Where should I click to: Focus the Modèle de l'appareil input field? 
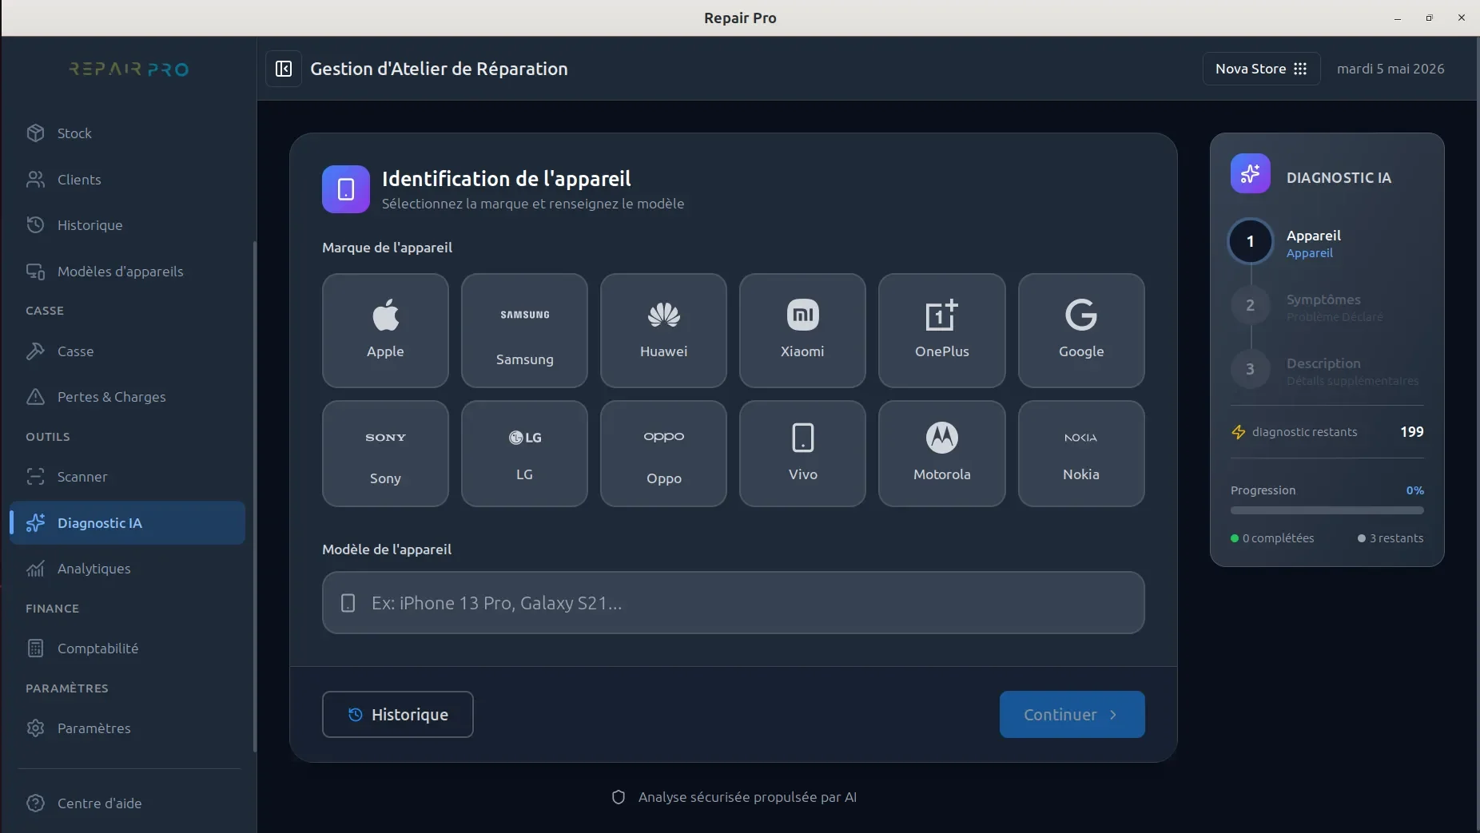[x=734, y=603]
